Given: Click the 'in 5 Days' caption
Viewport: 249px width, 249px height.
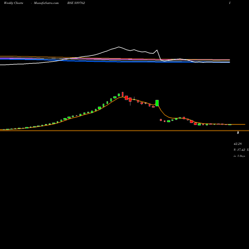Looking at the screenshot, I should click(239, 156).
